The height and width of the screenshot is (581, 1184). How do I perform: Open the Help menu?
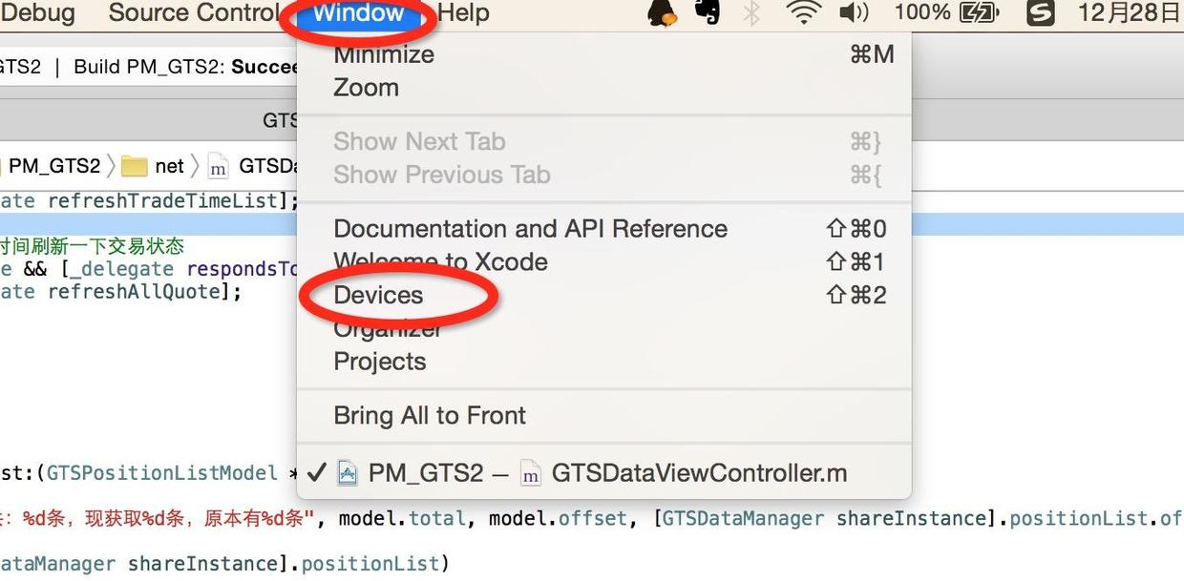(463, 13)
